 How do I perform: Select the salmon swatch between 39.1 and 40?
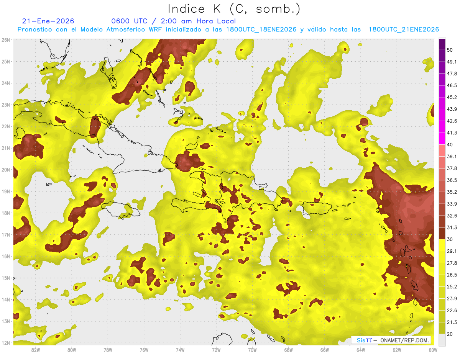[442, 151]
